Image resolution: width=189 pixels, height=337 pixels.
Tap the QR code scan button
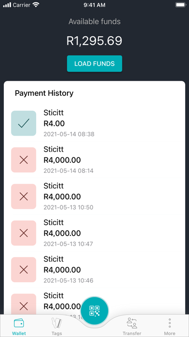tap(94, 310)
